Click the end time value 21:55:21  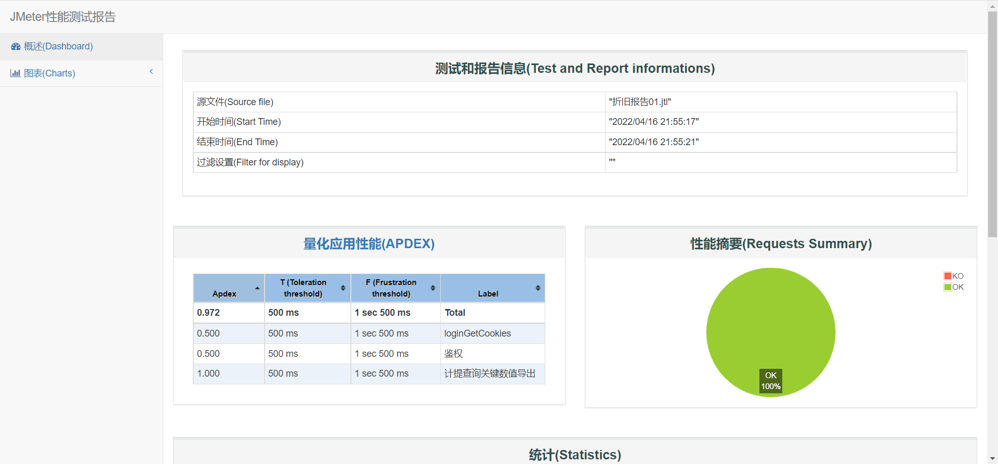point(654,142)
